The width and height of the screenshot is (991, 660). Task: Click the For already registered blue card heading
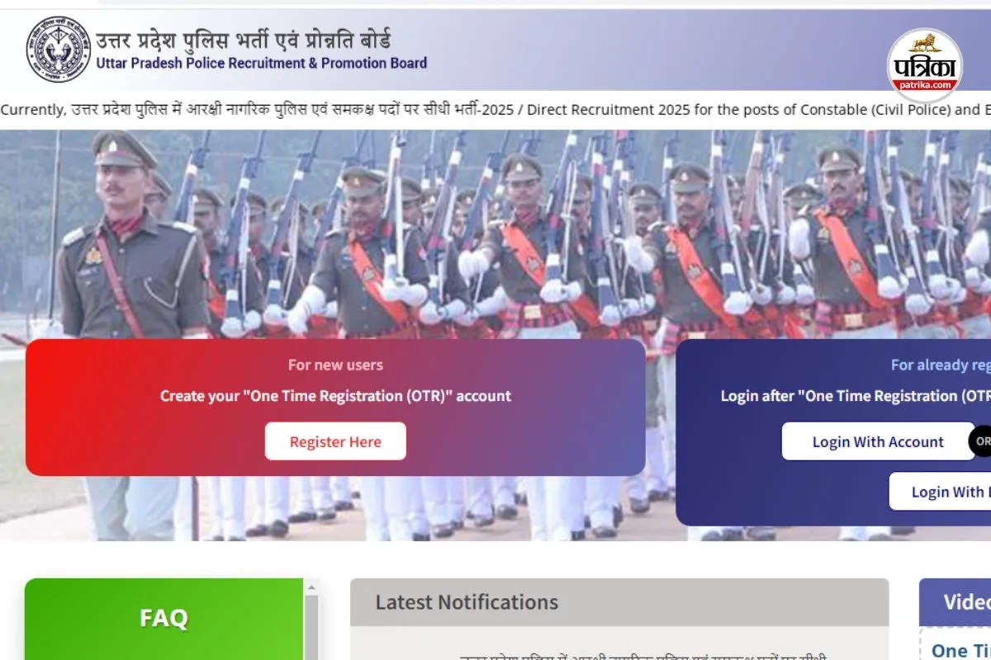(x=941, y=365)
